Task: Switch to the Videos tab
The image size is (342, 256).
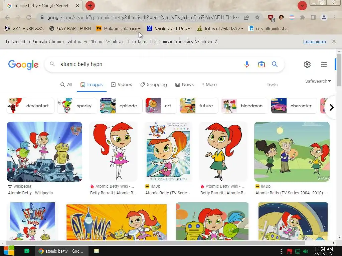Action: click(x=122, y=84)
